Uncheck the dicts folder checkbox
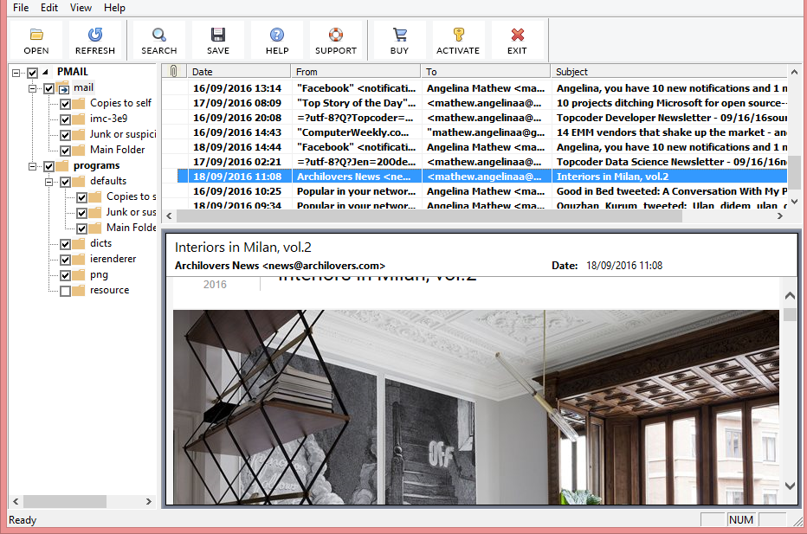Viewport: 807px width, 534px height. [x=65, y=244]
